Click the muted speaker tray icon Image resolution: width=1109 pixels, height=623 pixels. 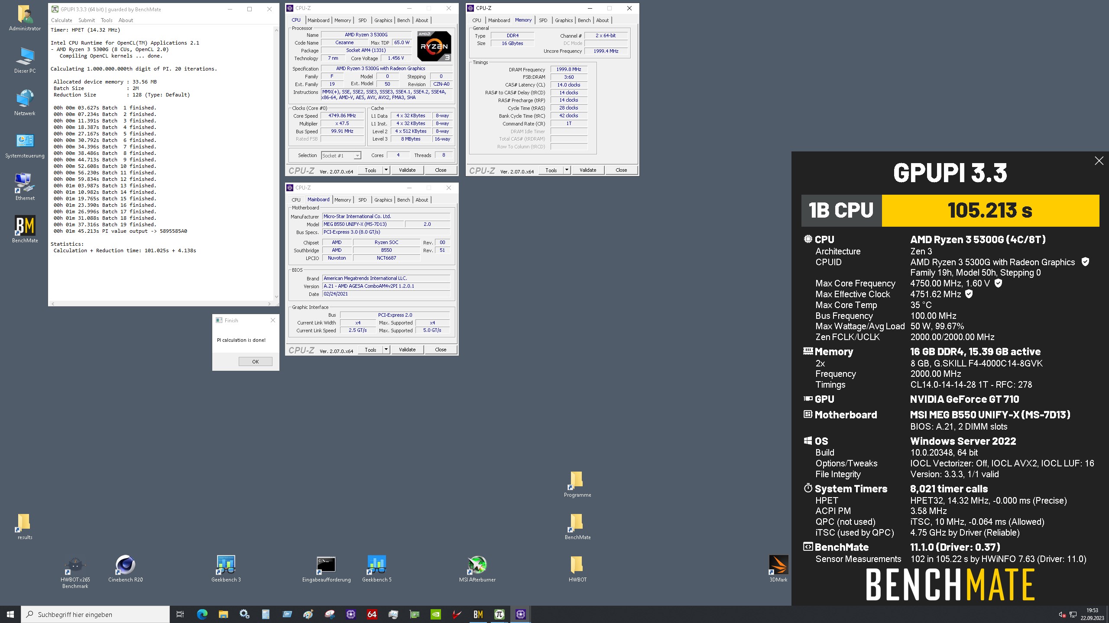[x=1062, y=614]
